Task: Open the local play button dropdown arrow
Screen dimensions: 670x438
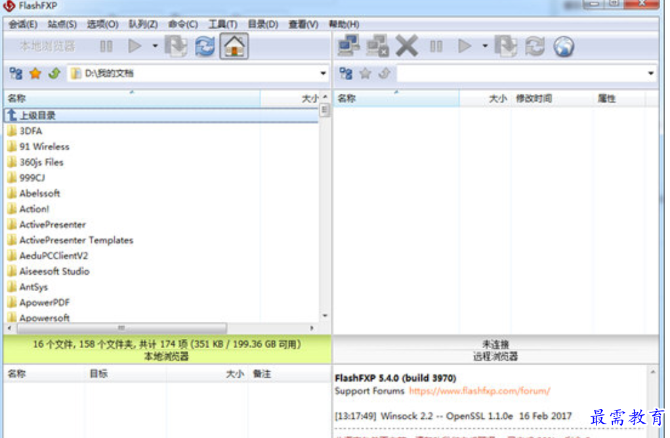Action: pyautogui.click(x=155, y=46)
